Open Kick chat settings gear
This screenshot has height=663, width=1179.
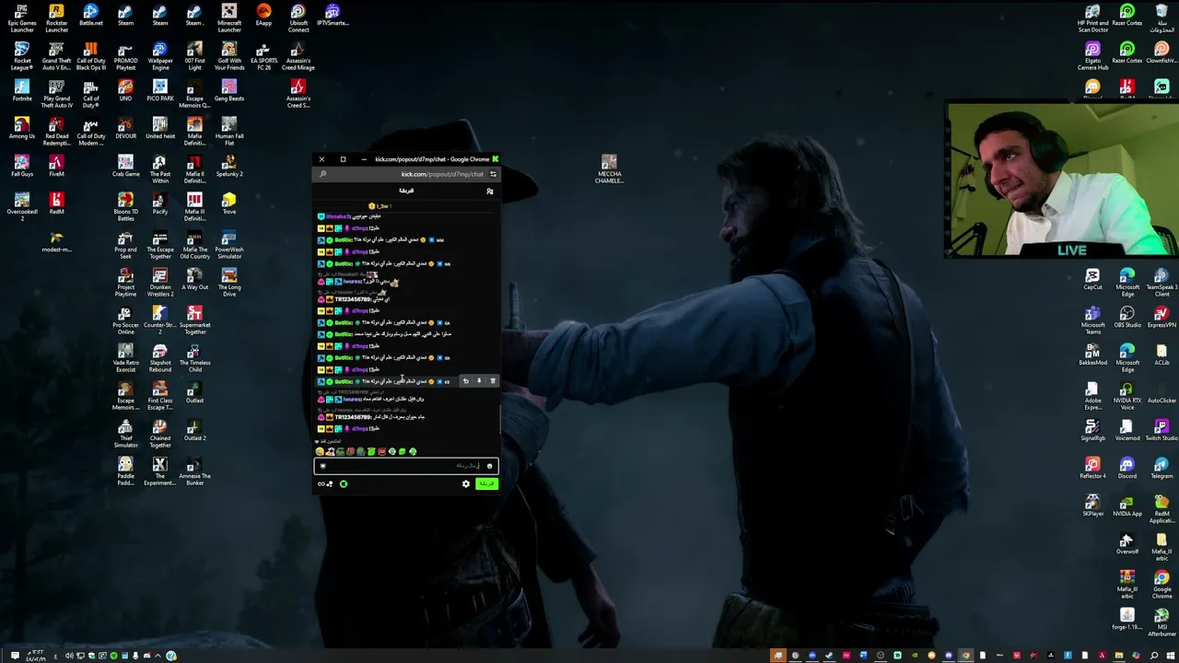coord(466,483)
